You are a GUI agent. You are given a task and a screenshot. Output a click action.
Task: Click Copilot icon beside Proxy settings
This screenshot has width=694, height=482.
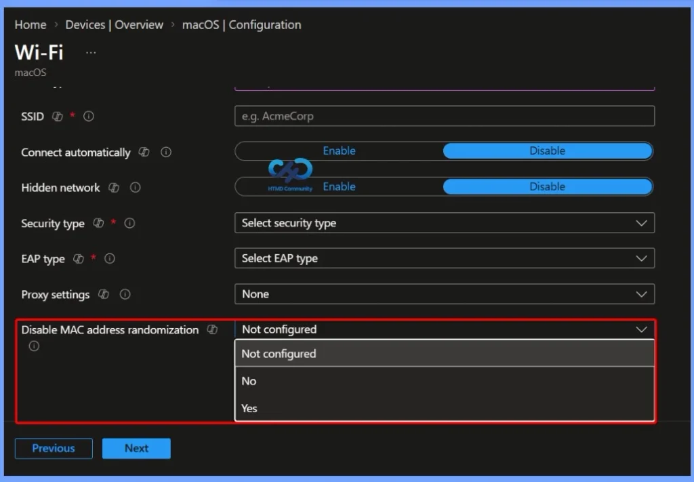pyautogui.click(x=104, y=294)
